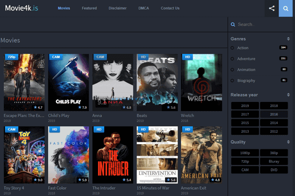
Task: Select the Animation genre radio button
Action: tap(233, 70)
